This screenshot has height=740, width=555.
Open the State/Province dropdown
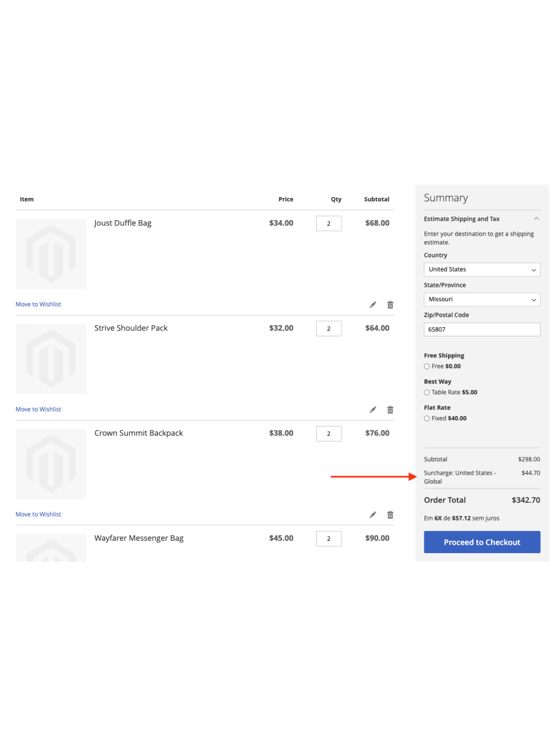point(482,299)
